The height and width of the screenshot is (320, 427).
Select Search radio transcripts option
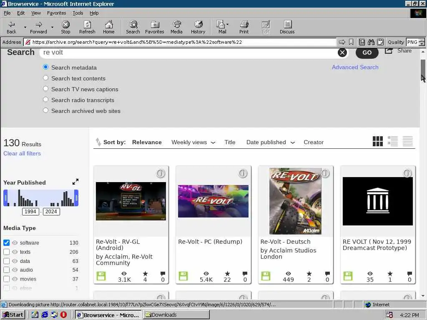point(46,100)
